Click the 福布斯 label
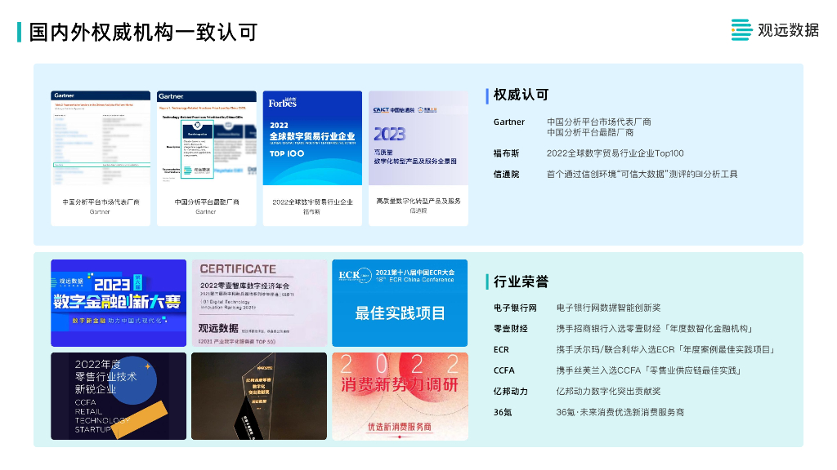The width and height of the screenshot is (837, 470). pos(506,153)
